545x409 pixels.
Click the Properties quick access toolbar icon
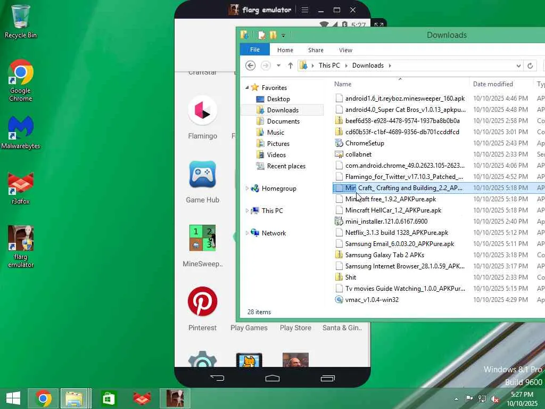(x=261, y=35)
